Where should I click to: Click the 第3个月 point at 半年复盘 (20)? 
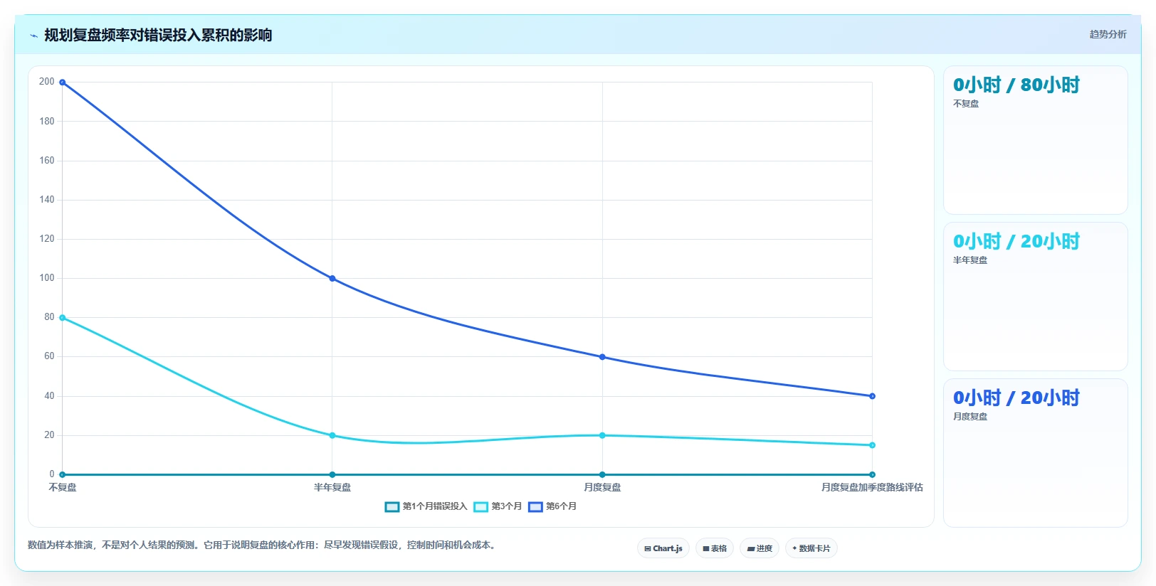pyautogui.click(x=332, y=435)
